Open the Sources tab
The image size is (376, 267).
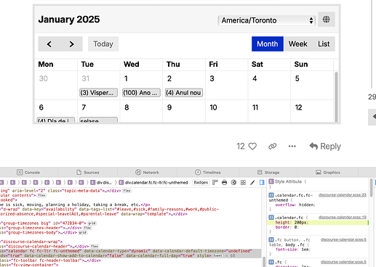(88, 173)
